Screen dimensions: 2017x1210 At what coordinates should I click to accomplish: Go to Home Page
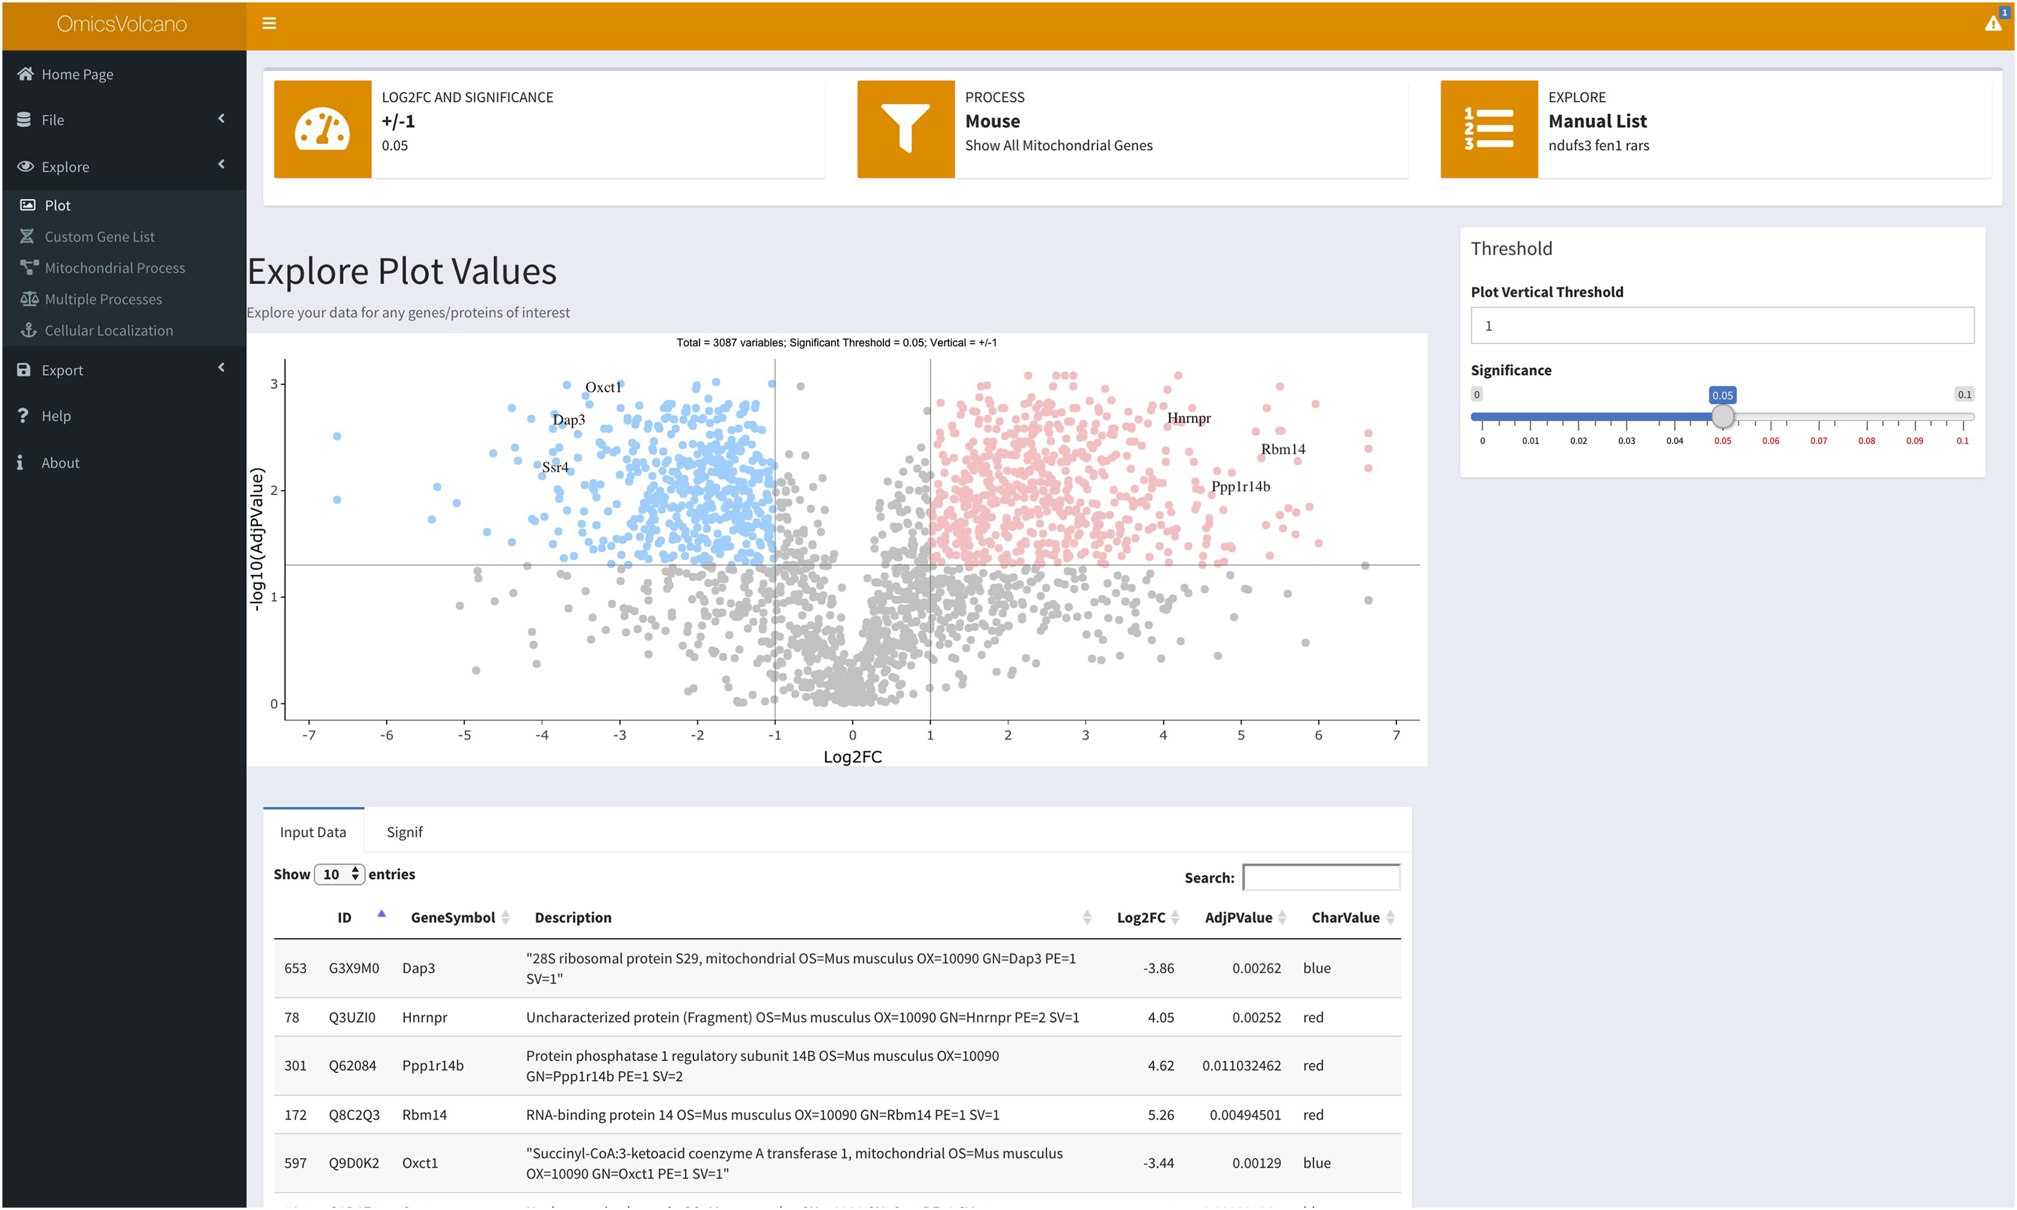click(x=77, y=74)
